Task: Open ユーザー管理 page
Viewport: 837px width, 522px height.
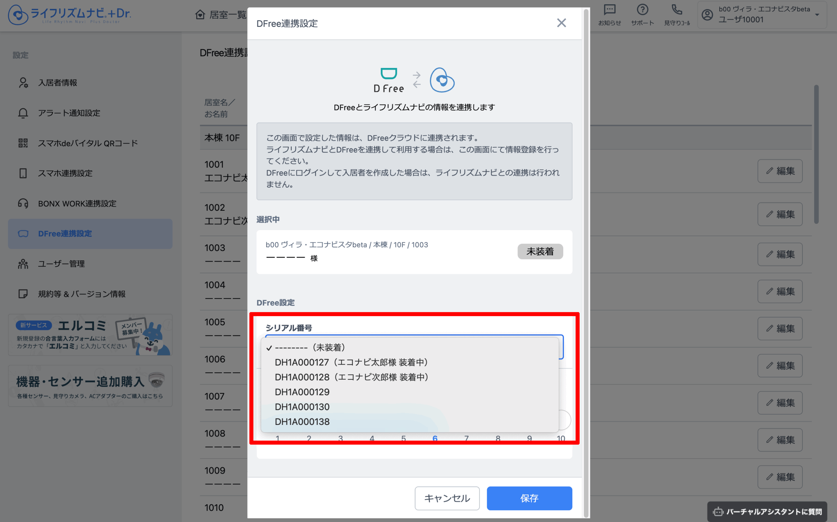Action: pos(90,264)
